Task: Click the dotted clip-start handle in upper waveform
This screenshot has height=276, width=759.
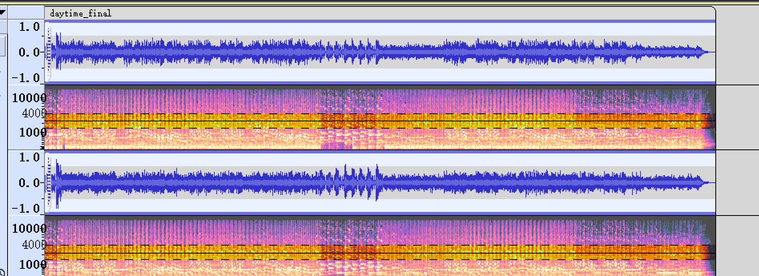Action: click(x=48, y=52)
